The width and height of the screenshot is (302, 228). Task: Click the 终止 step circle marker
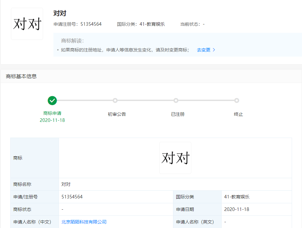(237, 100)
